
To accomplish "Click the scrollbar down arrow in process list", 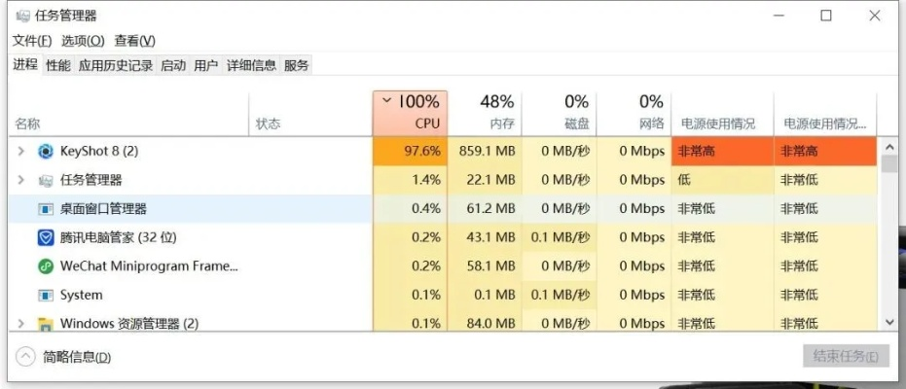I will tap(889, 322).
